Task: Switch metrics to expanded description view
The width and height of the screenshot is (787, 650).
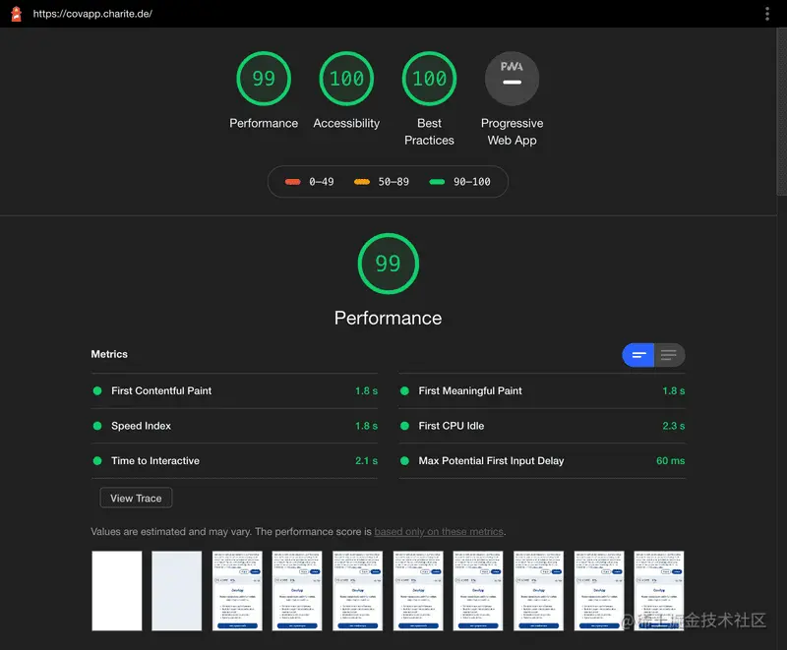Action: (669, 355)
